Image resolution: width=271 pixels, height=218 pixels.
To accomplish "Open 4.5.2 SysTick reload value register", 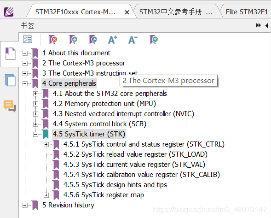I will click(135, 154).
